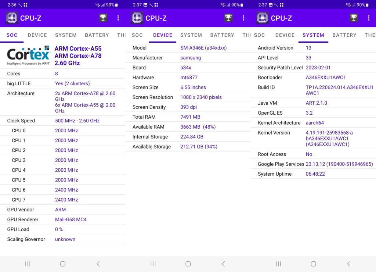Tap the back arrow in left screen
Viewport: 376px width, 272px height.
[x=98, y=264]
